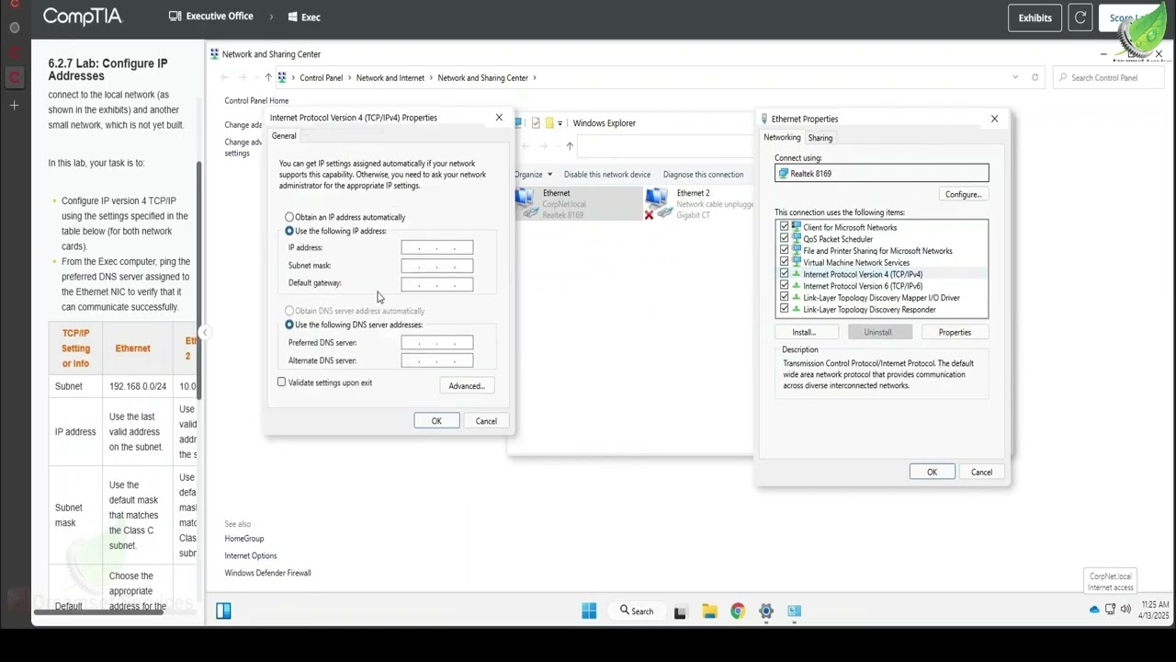Click the Install... button
This screenshot has width=1176, height=662.
pos(804,332)
